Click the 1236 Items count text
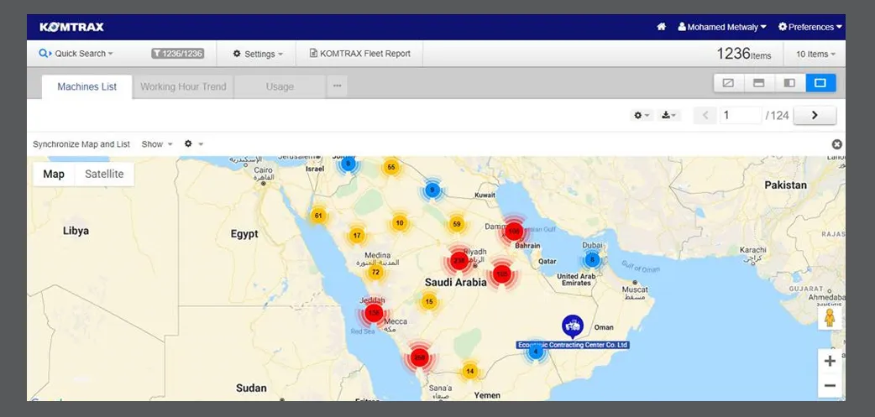This screenshot has width=875, height=417. click(x=744, y=54)
